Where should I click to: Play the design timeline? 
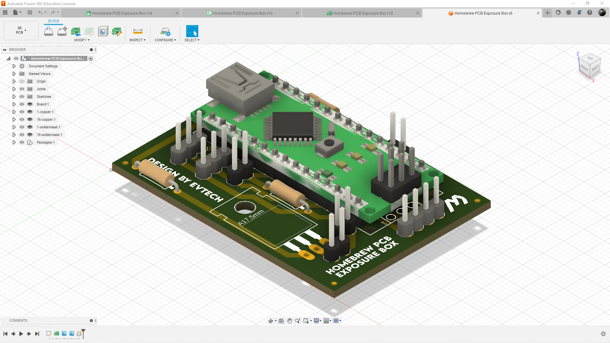pos(21,334)
